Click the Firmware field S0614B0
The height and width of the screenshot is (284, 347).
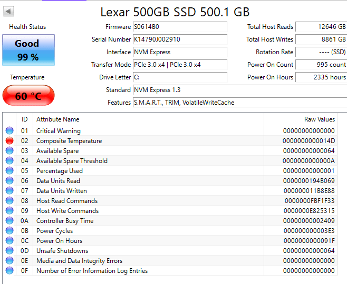(x=180, y=27)
